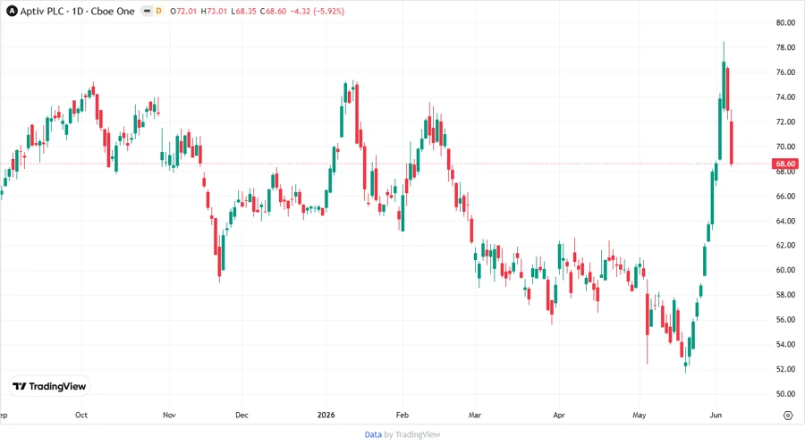
Task: Select the red 68.60 current price label
Action: tap(785, 164)
